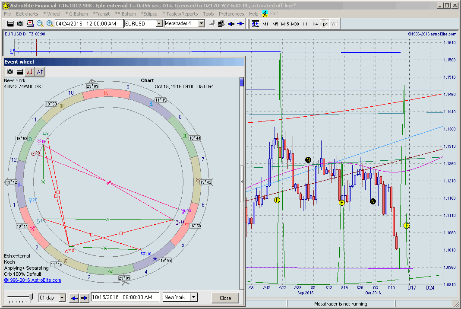Switch chart timeframe to H4

[x=315, y=24]
